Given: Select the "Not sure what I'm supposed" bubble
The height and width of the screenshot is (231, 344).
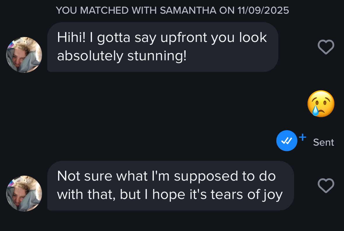Looking at the screenshot, I should (x=170, y=186).
